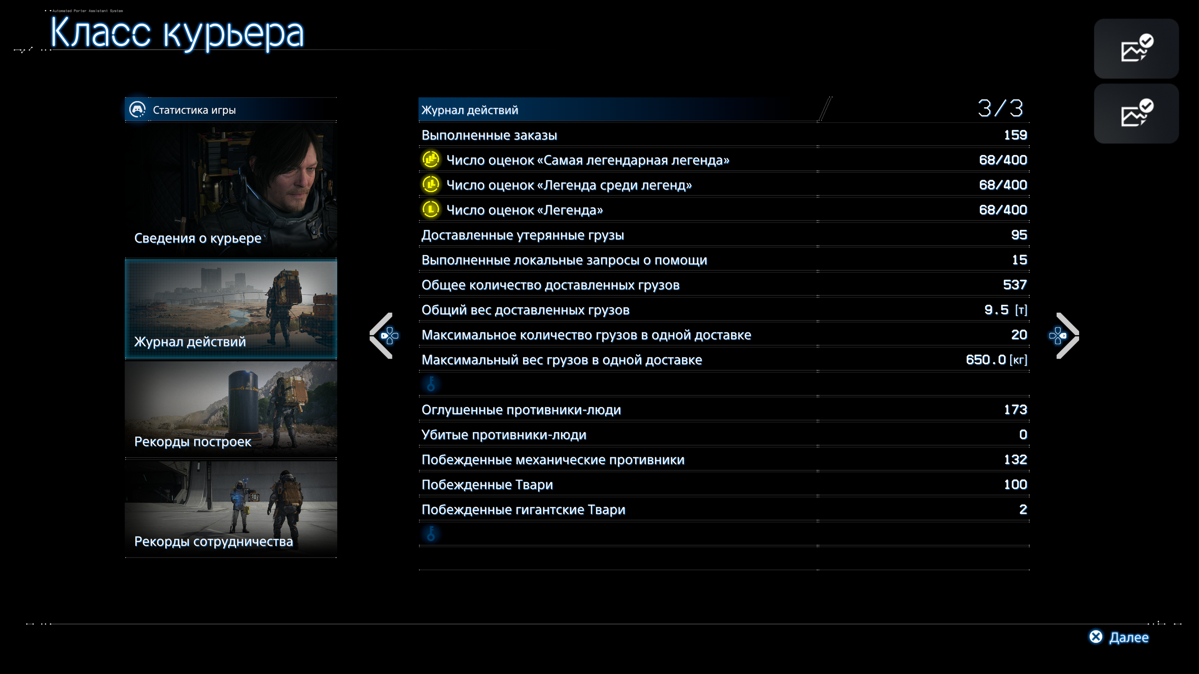The image size is (1199, 674).
Task: Click the top screenshot-saved notification icon
Action: [x=1136, y=49]
